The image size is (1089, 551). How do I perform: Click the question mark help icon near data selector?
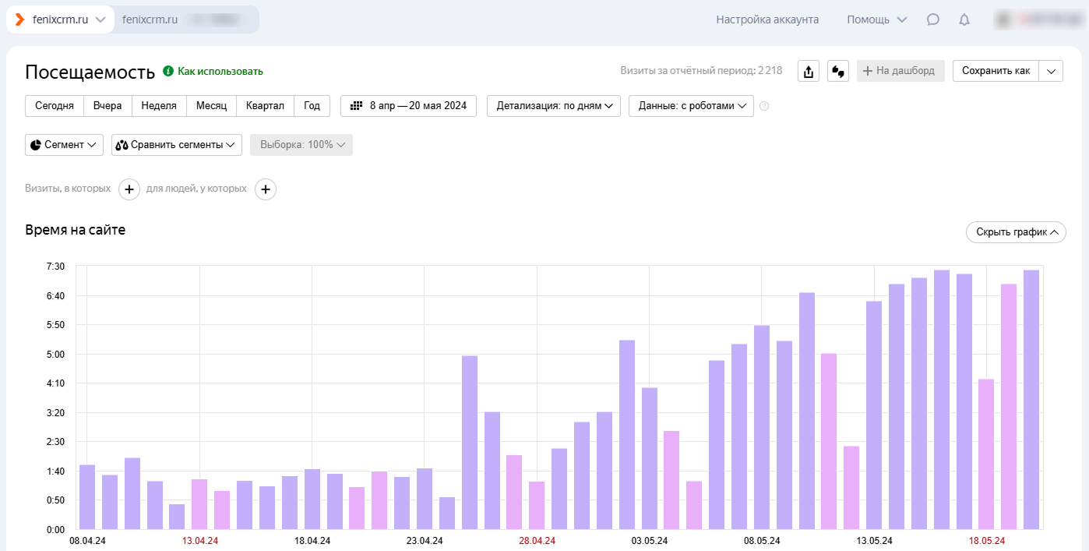pyautogui.click(x=764, y=106)
